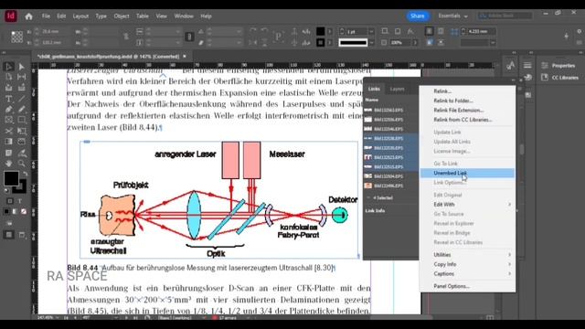Click the large fill swatch in toolbox

[11, 178]
